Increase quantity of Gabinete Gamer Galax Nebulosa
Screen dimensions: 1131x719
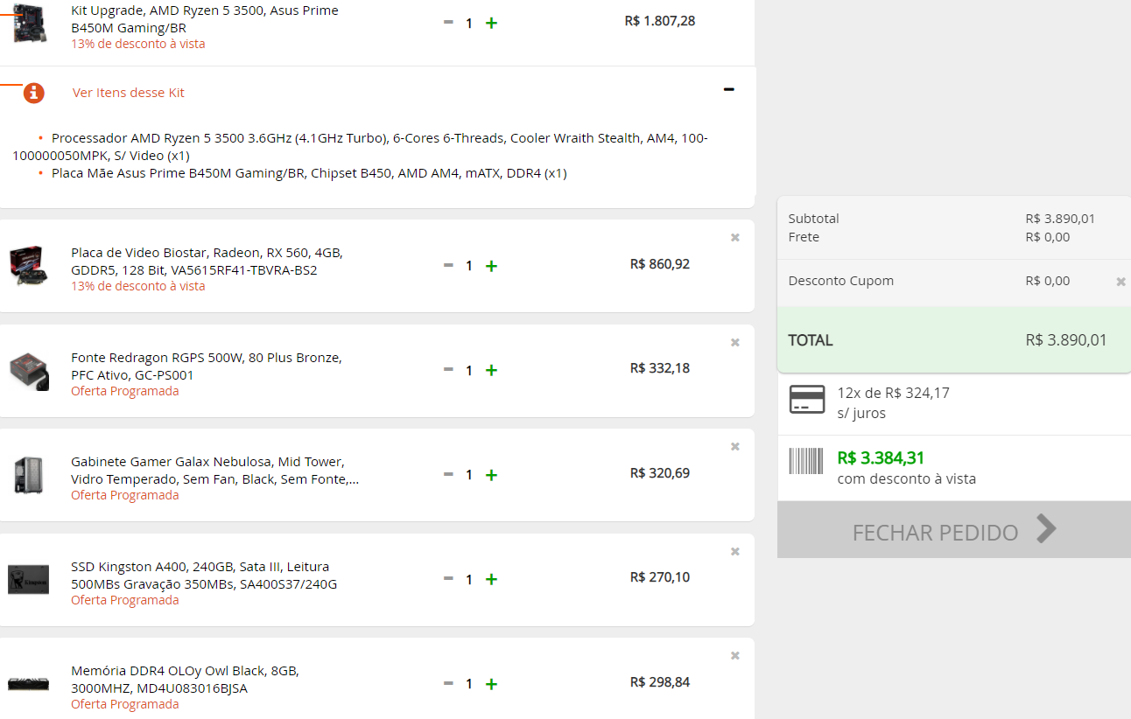click(x=491, y=475)
